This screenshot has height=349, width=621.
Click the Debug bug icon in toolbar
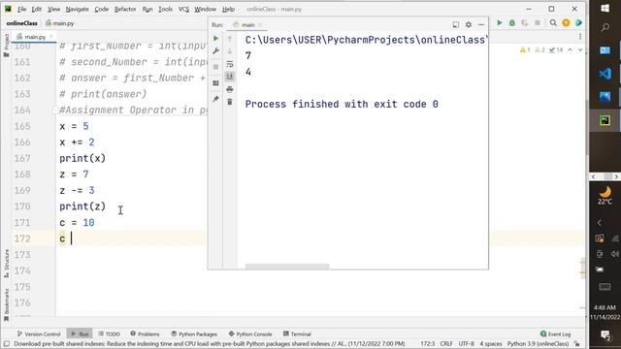point(512,23)
